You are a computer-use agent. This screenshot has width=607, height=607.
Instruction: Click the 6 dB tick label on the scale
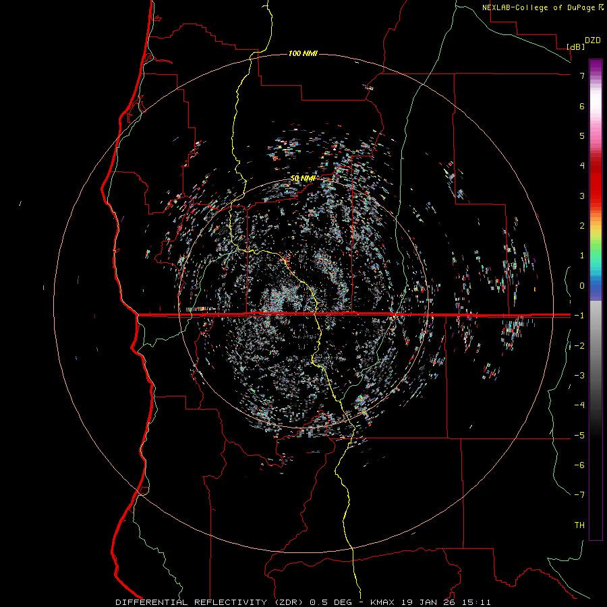[x=582, y=106]
